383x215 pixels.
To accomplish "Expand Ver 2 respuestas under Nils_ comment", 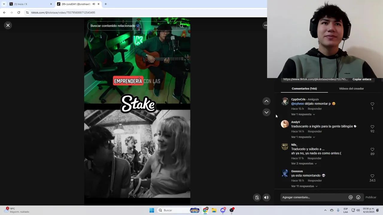I will (304, 164).
